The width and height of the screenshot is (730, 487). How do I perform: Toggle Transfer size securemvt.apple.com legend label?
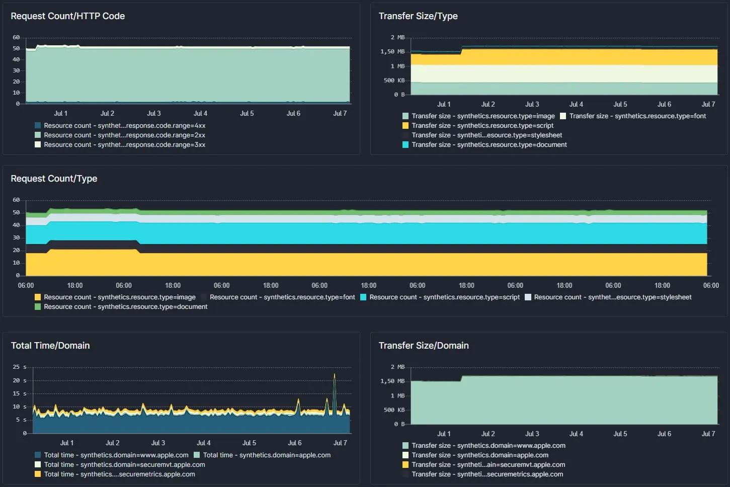[x=488, y=465]
